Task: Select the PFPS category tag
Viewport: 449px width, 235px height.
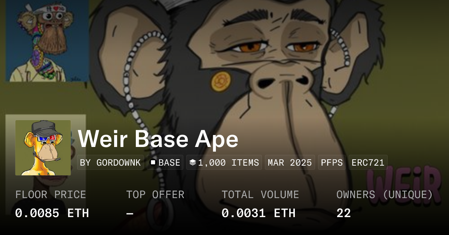Action: pyautogui.click(x=332, y=163)
